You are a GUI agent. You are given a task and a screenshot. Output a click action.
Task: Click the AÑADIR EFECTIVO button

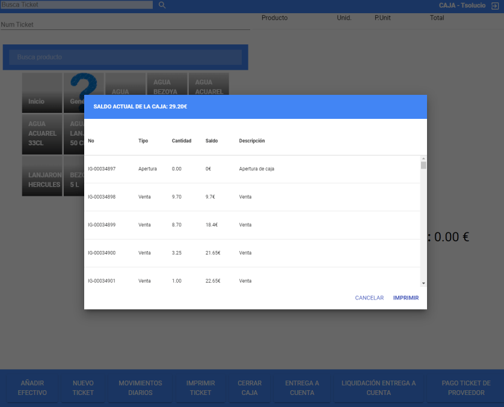(x=32, y=388)
